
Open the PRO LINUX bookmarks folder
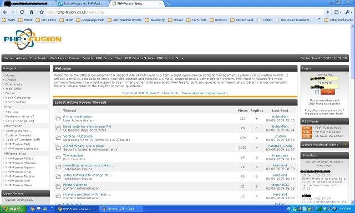click(46, 20)
